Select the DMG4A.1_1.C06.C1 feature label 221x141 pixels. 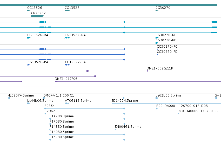pos(59,95)
